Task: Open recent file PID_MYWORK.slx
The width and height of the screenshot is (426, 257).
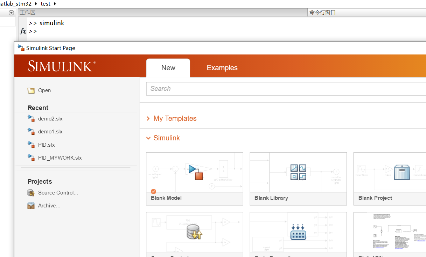Action: 60,158
